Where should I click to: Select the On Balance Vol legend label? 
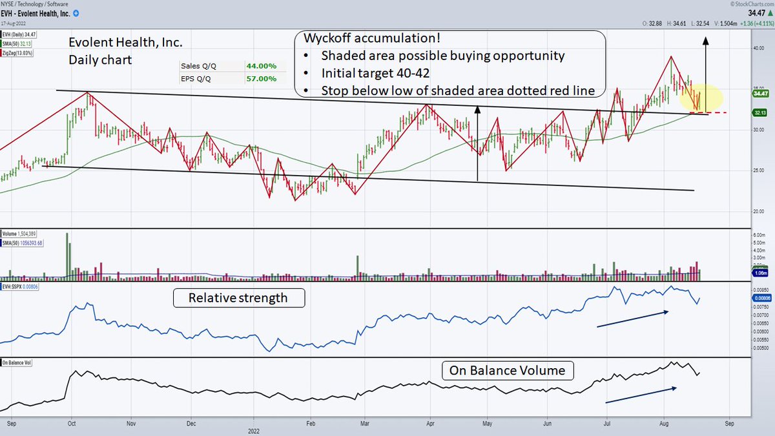click(x=17, y=363)
